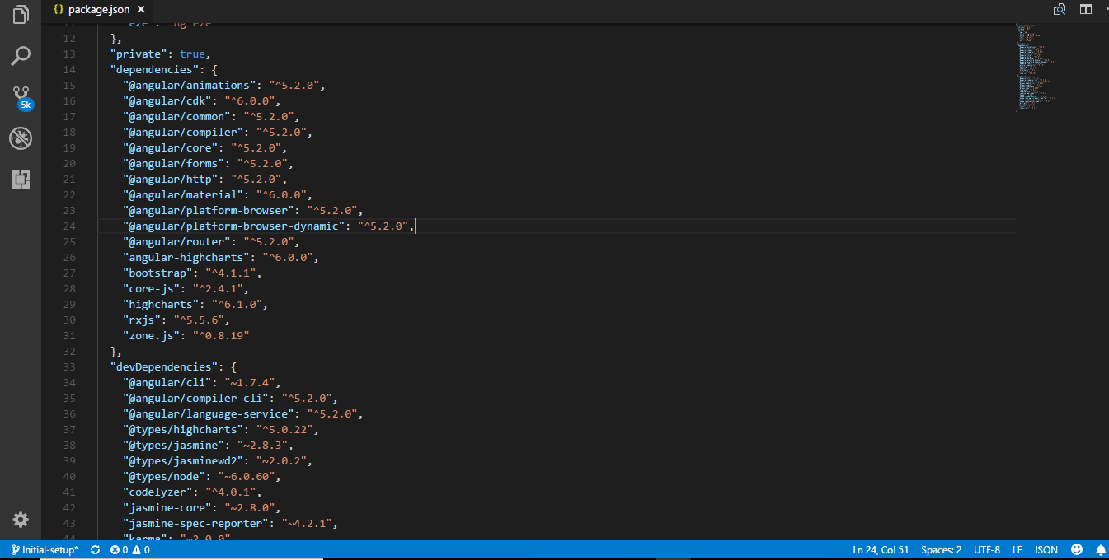The height and width of the screenshot is (560, 1109).
Task: Click "@angular/compiler-cli" devDependency name
Action: coord(195,399)
